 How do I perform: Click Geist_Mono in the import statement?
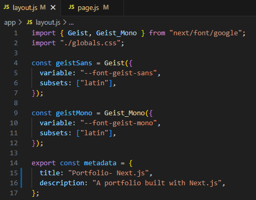[x=116, y=33]
